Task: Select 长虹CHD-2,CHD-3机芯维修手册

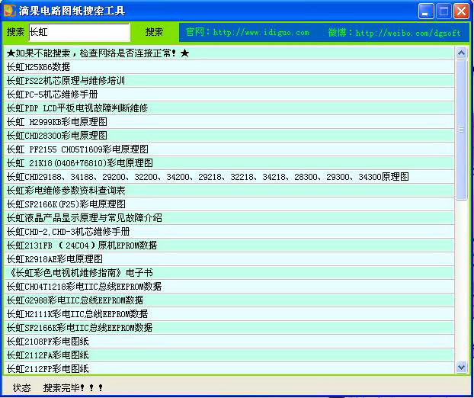Action: [229, 232]
